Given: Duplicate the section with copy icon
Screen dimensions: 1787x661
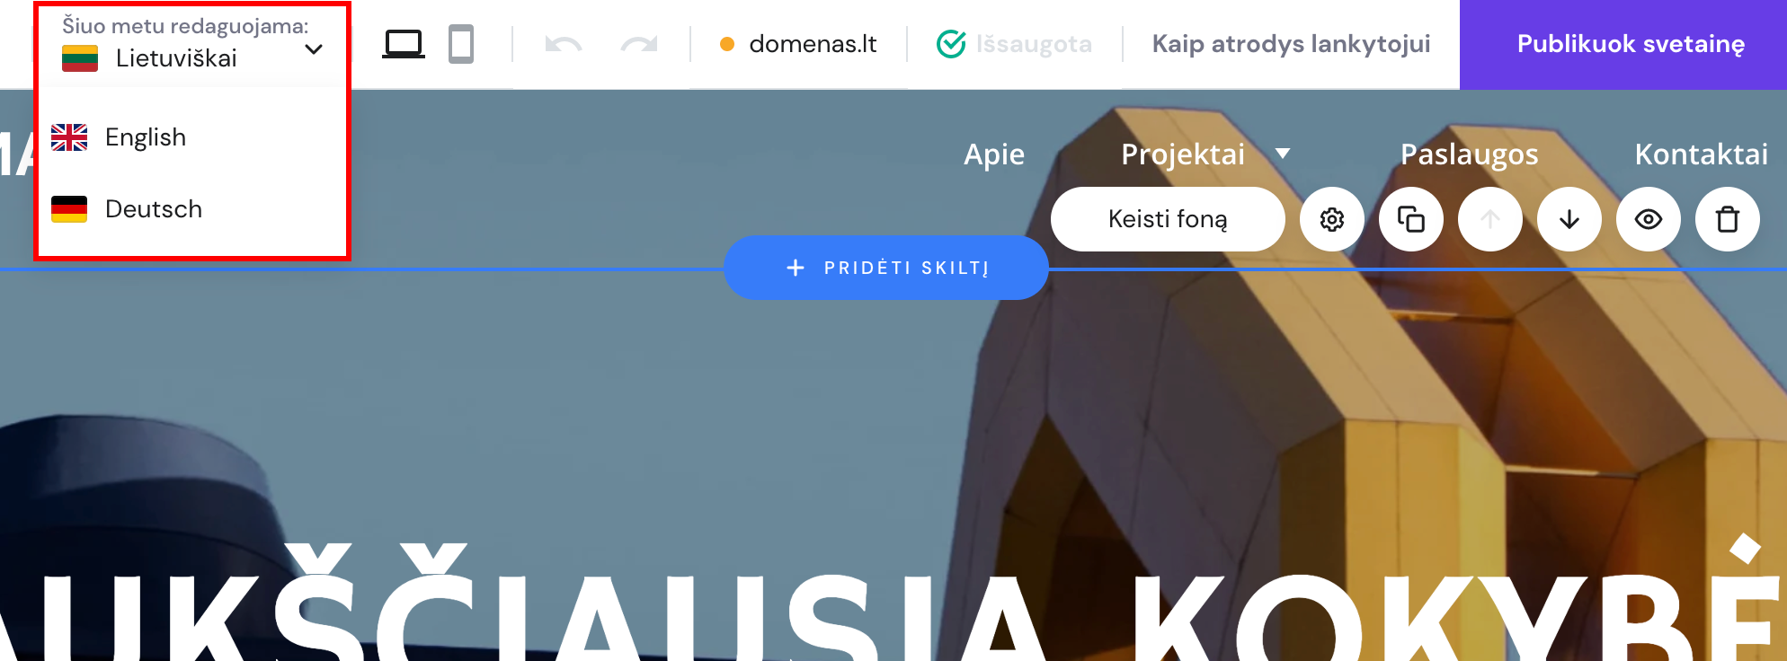Looking at the screenshot, I should coord(1411,219).
